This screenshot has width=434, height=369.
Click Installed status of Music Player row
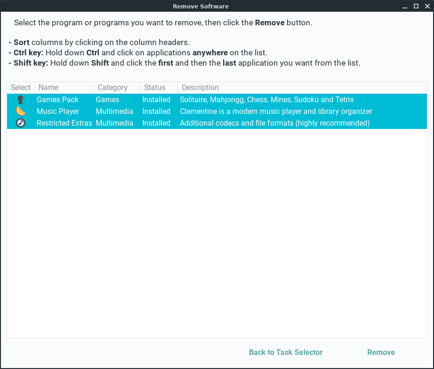click(x=156, y=111)
